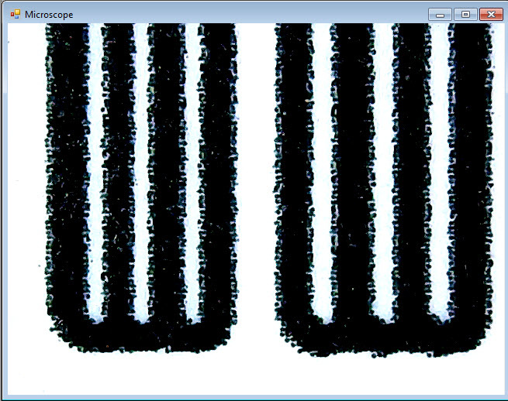This screenshot has width=508, height=401.
Task: Maximize the Microscope window
Action: [465, 15]
